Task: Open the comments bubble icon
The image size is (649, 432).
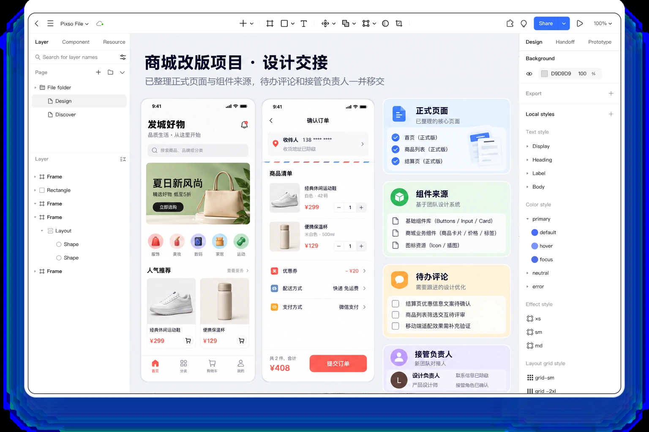Action: pos(524,24)
